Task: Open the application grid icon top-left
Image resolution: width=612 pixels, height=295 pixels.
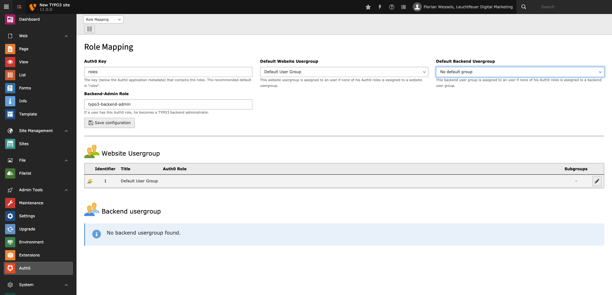Action: (6, 6)
